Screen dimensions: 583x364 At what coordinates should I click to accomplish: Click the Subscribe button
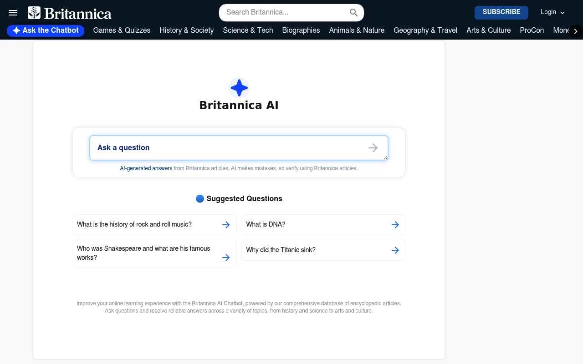501,12
